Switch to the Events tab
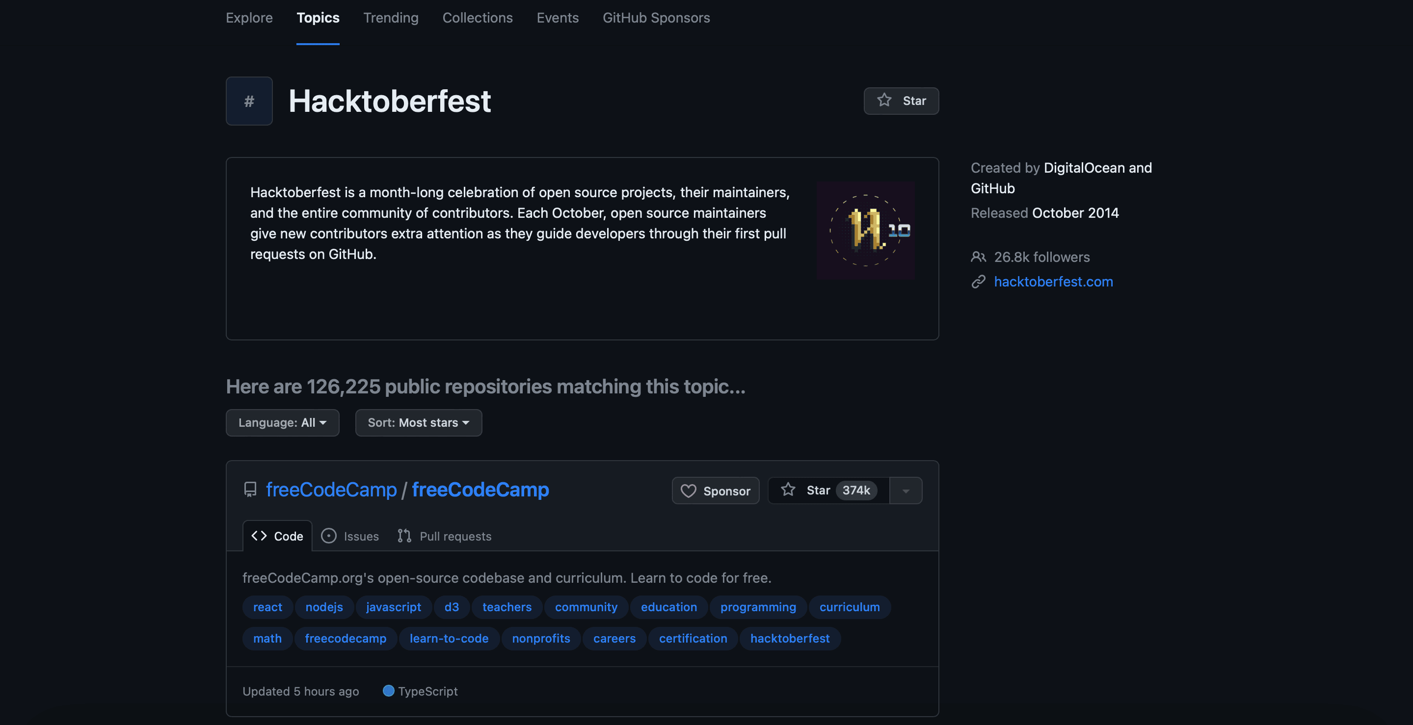 [558, 18]
